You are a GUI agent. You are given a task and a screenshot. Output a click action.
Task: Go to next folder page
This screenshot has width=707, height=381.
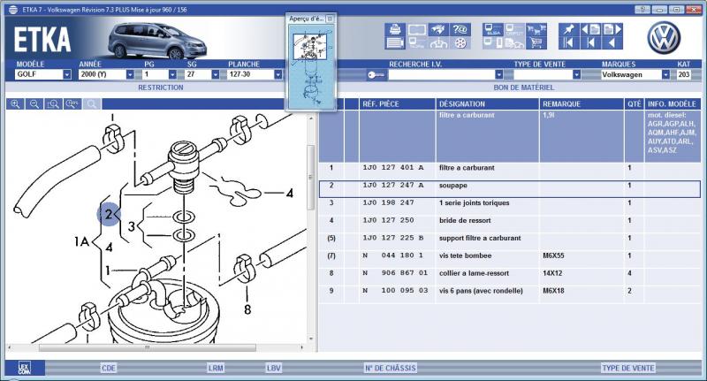click(x=612, y=30)
